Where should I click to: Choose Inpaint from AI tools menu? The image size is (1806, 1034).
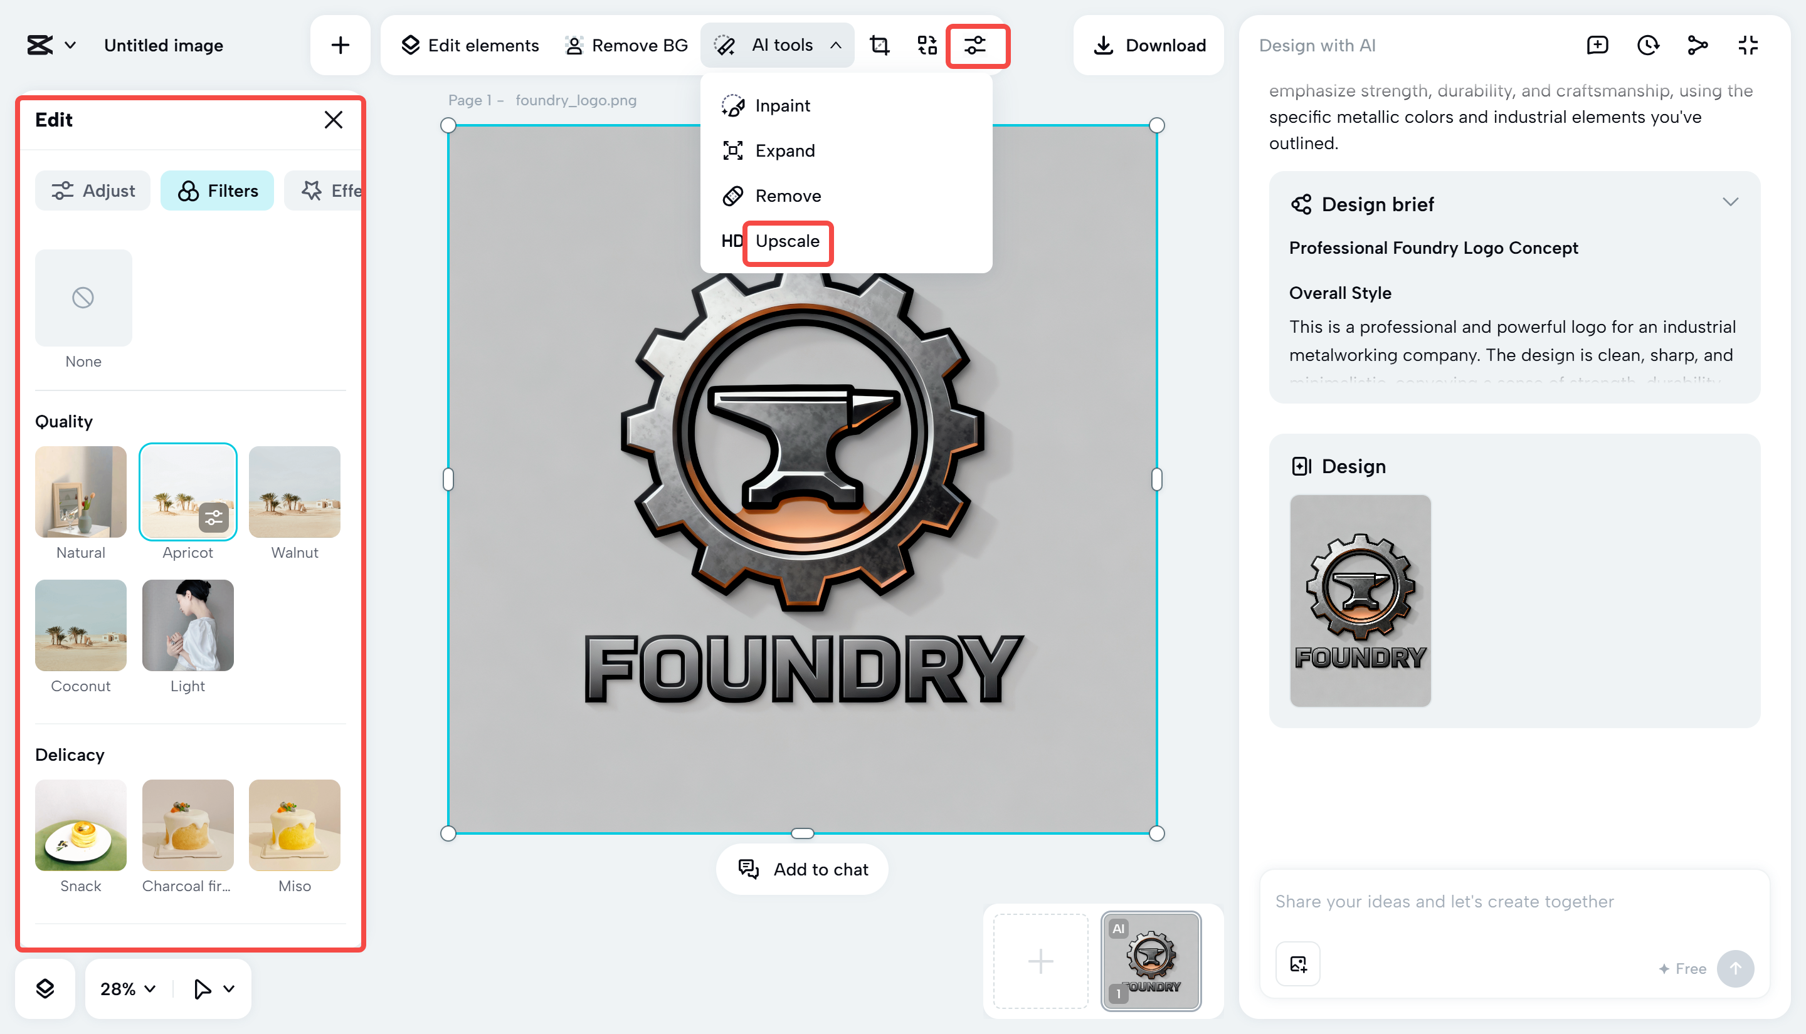781,106
